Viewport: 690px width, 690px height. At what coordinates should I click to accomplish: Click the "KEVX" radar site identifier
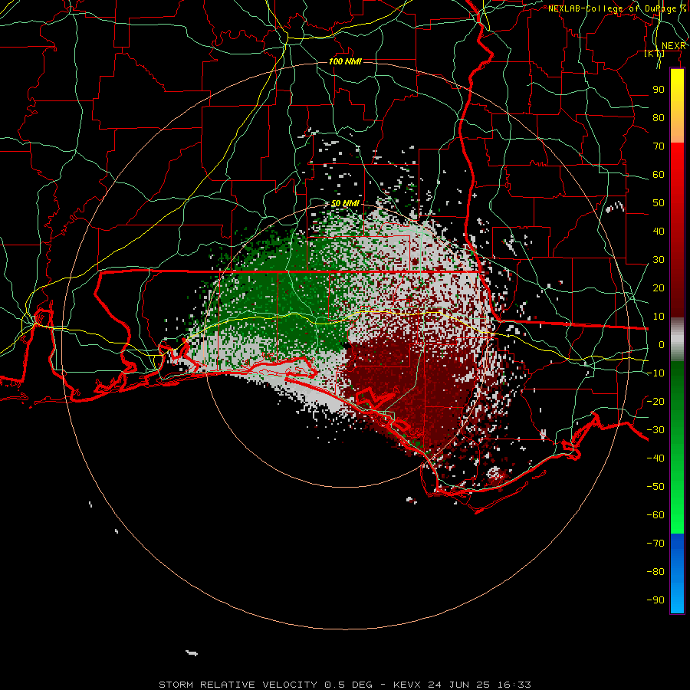(x=407, y=685)
